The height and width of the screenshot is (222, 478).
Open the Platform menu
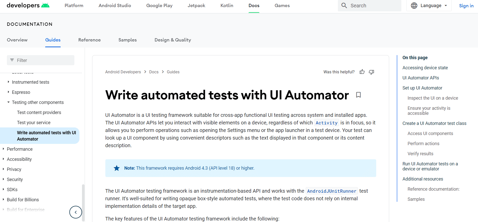click(74, 5)
